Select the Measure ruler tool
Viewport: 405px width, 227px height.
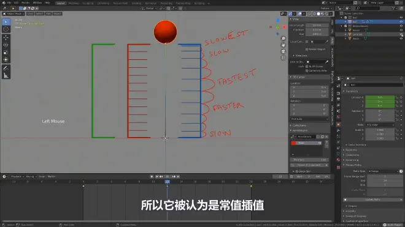pyautogui.click(x=6, y=76)
